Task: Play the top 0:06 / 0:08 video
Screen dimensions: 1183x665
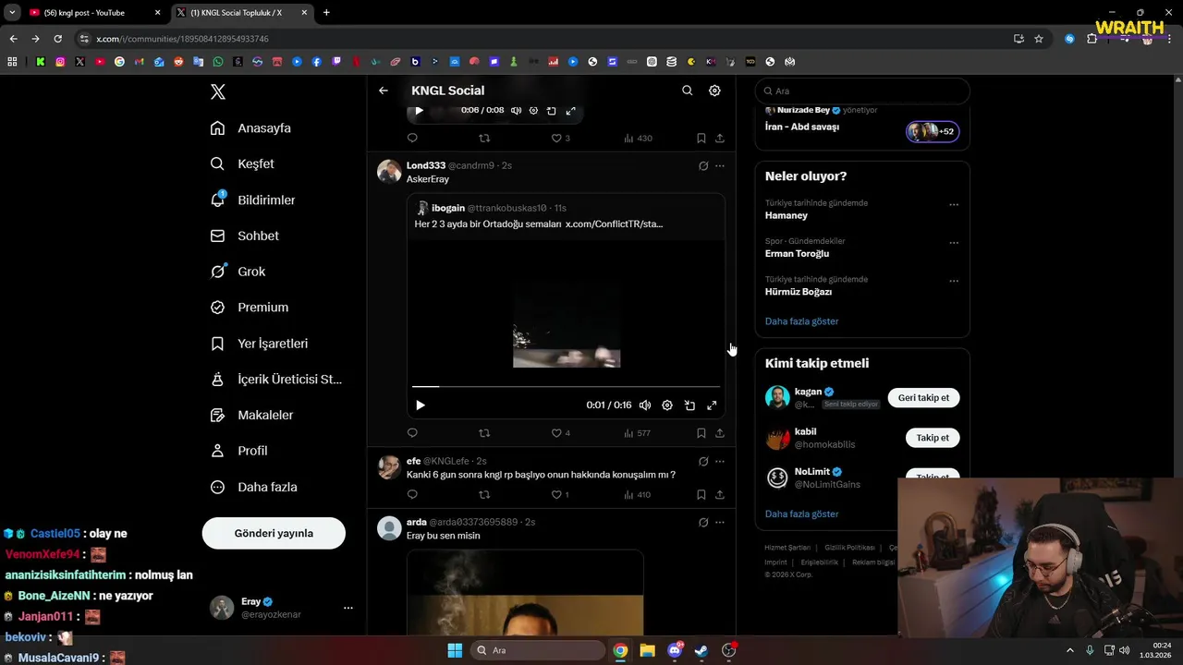Action: click(419, 110)
